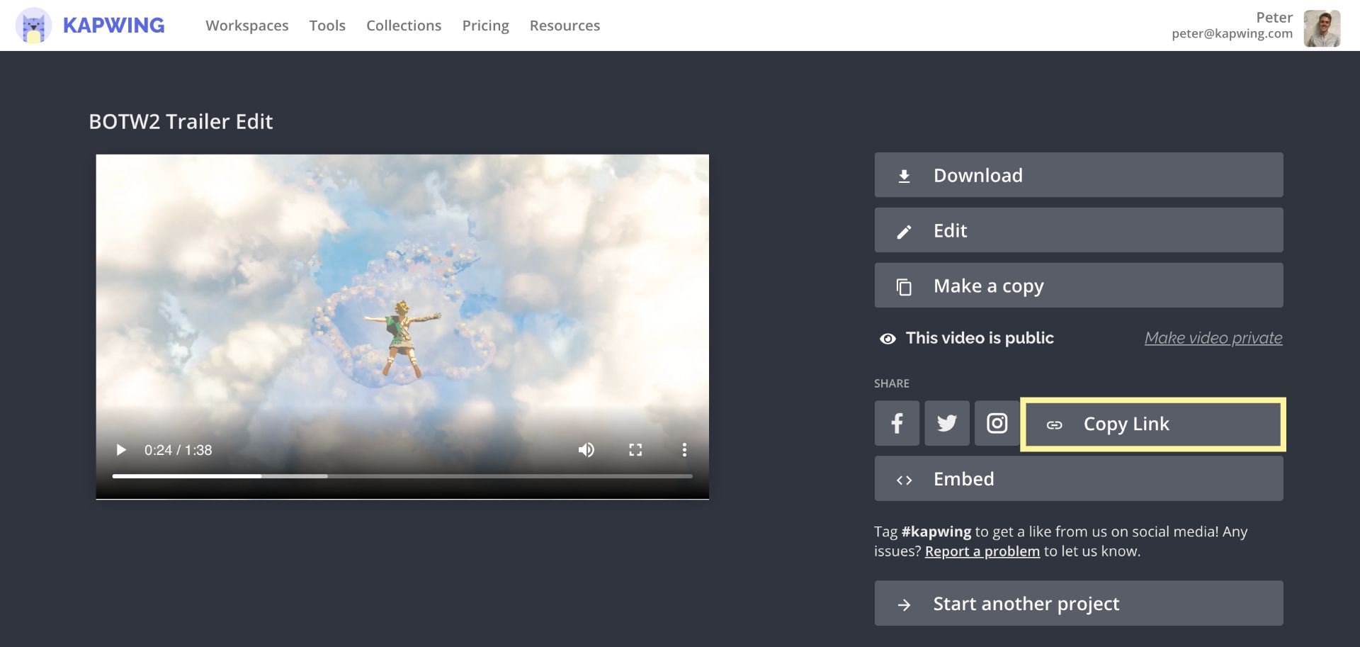Open the Workspaces menu

[x=247, y=26]
